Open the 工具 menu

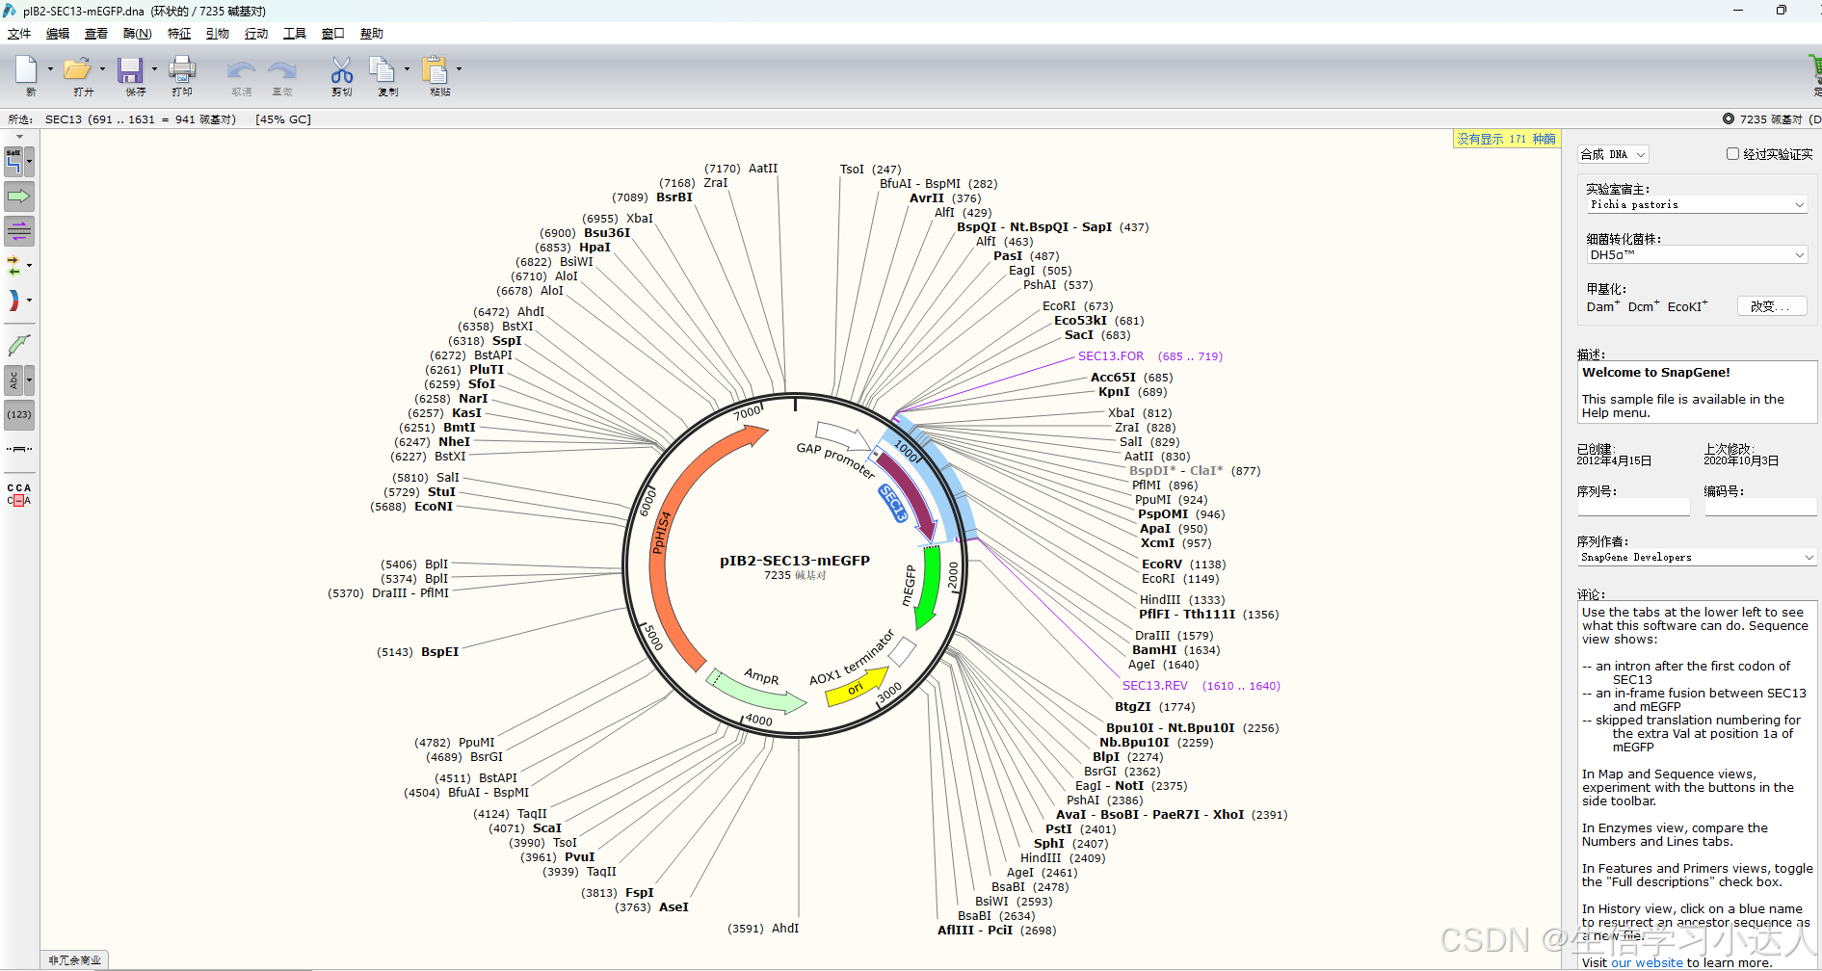point(295,34)
